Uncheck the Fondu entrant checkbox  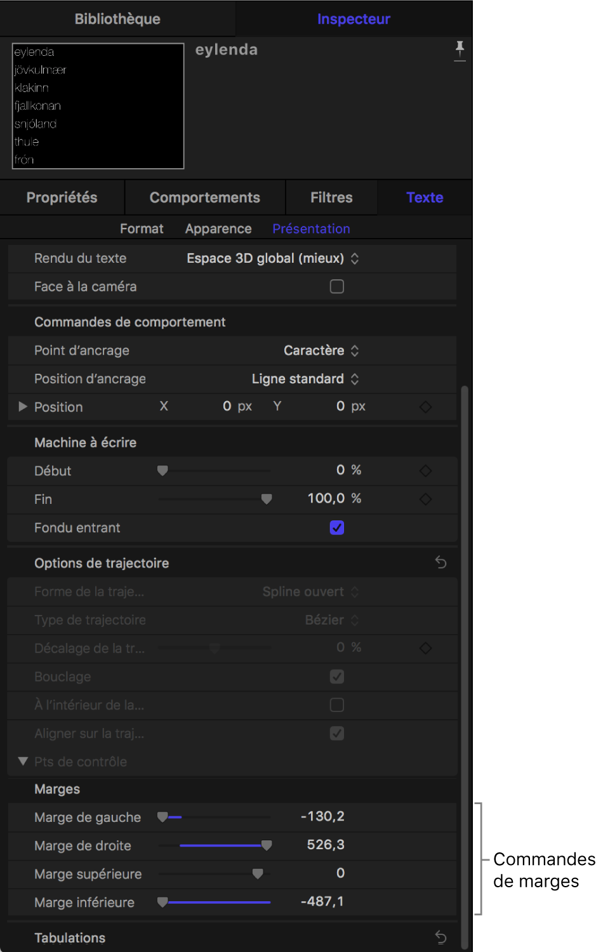(x=337, y=528)
